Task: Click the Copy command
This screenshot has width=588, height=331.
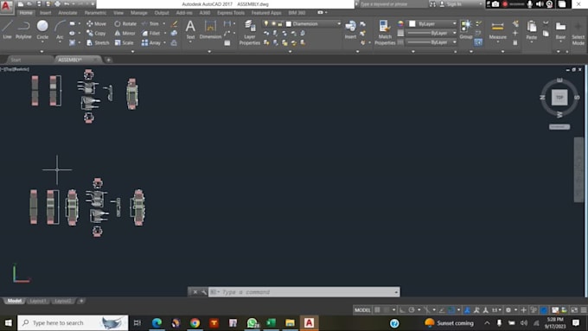Action: [96, 34]
